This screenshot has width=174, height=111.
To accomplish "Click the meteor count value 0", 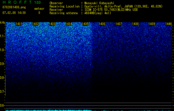I will [39, 13].
